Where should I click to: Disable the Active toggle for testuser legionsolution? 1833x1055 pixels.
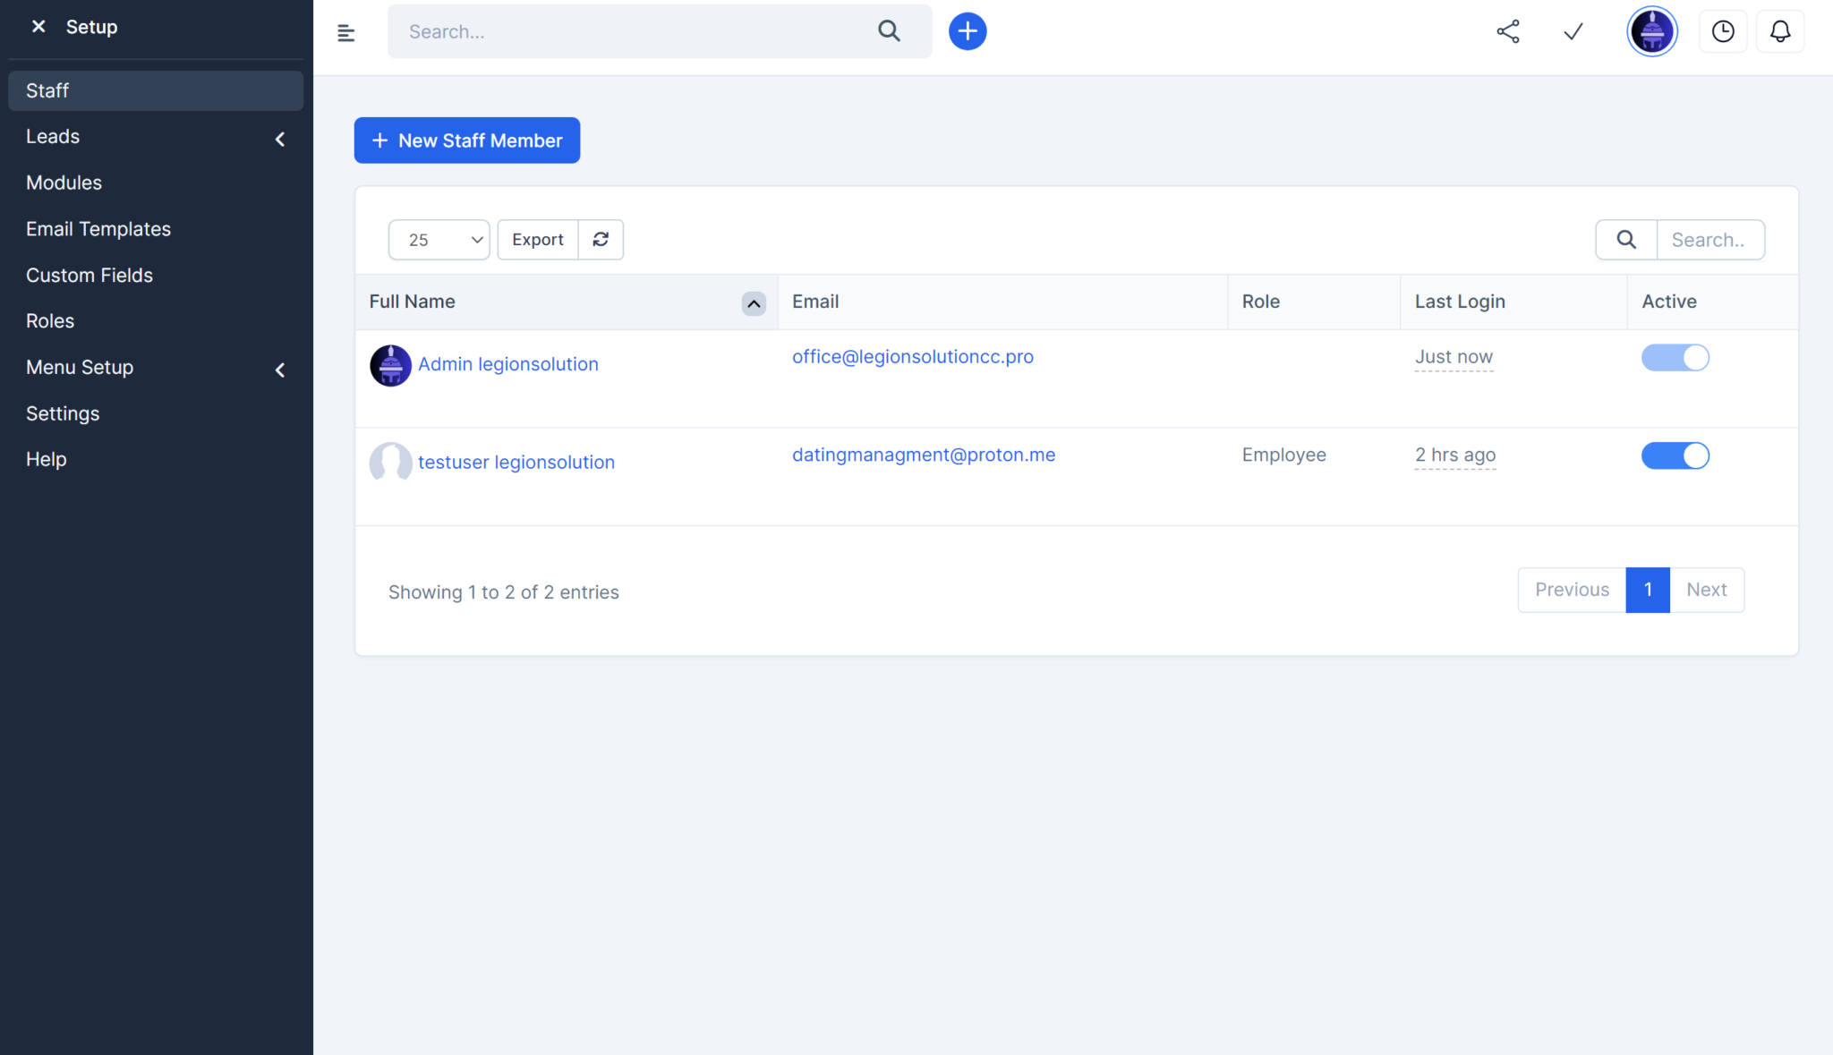tap(1675, 455)
